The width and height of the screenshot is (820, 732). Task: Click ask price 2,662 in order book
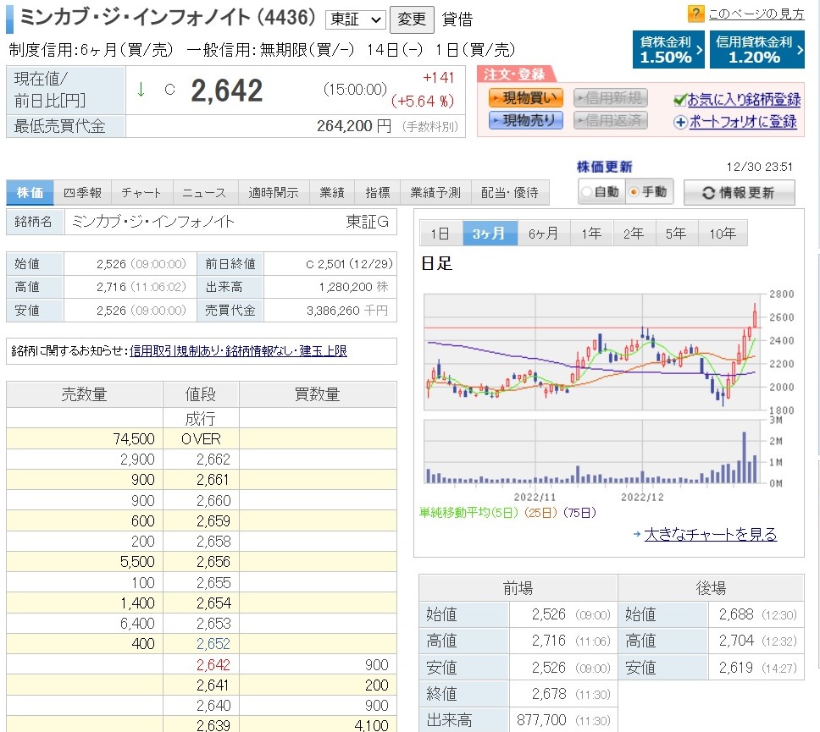coord(213,460)
